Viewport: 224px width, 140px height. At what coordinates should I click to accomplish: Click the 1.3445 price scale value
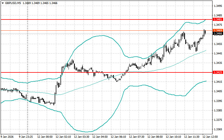(218, 53)
